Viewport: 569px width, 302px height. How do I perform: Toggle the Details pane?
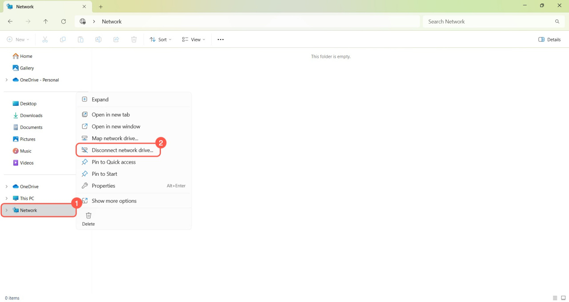pyautogui.click(x=549, y=40)
